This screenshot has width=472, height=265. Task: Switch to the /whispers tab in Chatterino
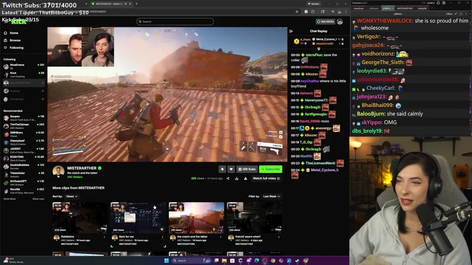click(x=374, y=8)
